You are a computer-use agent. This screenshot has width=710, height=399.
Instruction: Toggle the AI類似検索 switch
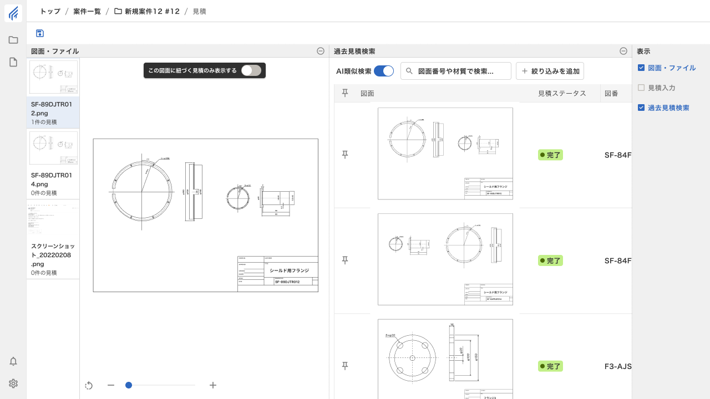tap(384, 71)
